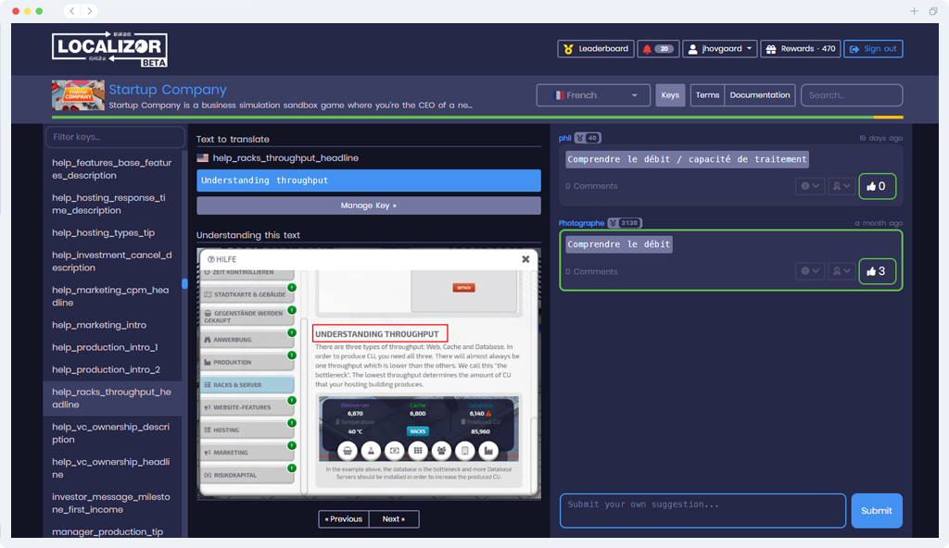Click the Manage Key button
The width and height of the screenshot is (949, 548).
(x=368, y=205)
